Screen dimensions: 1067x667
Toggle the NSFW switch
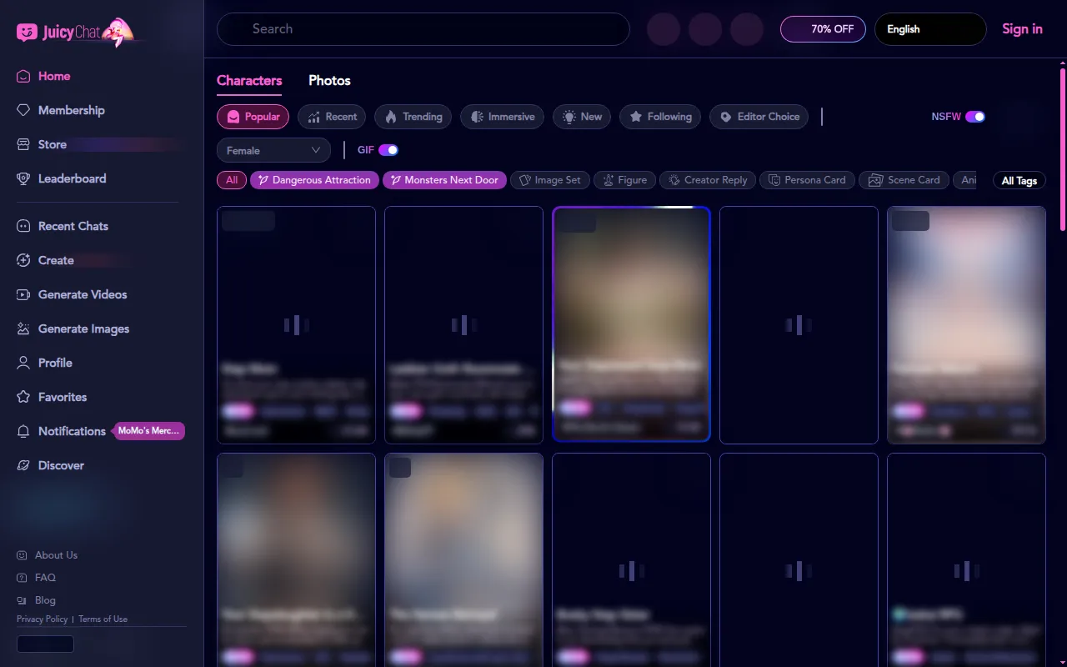coord(975,117)
